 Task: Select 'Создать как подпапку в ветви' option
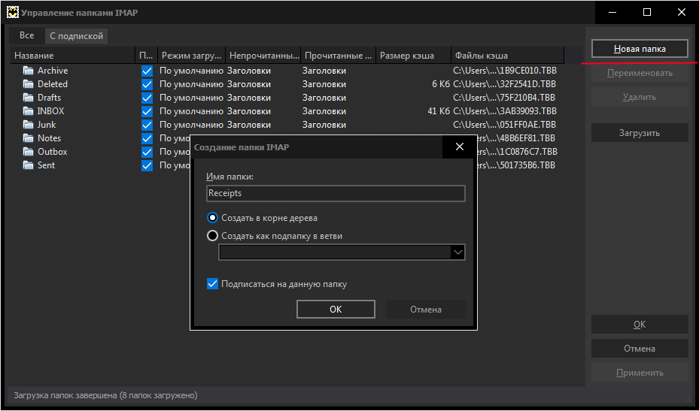[x=213, y=236]
